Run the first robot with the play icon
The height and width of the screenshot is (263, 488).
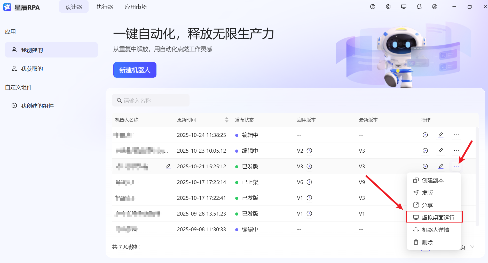[425, 135]
